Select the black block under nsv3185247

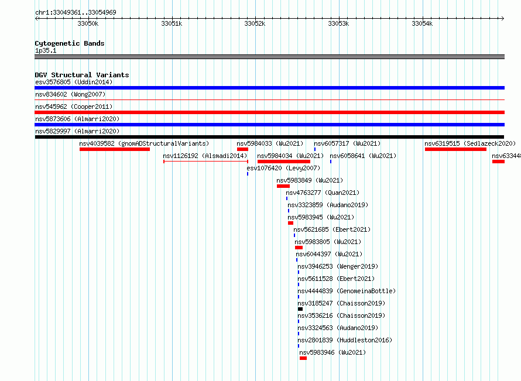pyautogui.click(x=300, y=309)
